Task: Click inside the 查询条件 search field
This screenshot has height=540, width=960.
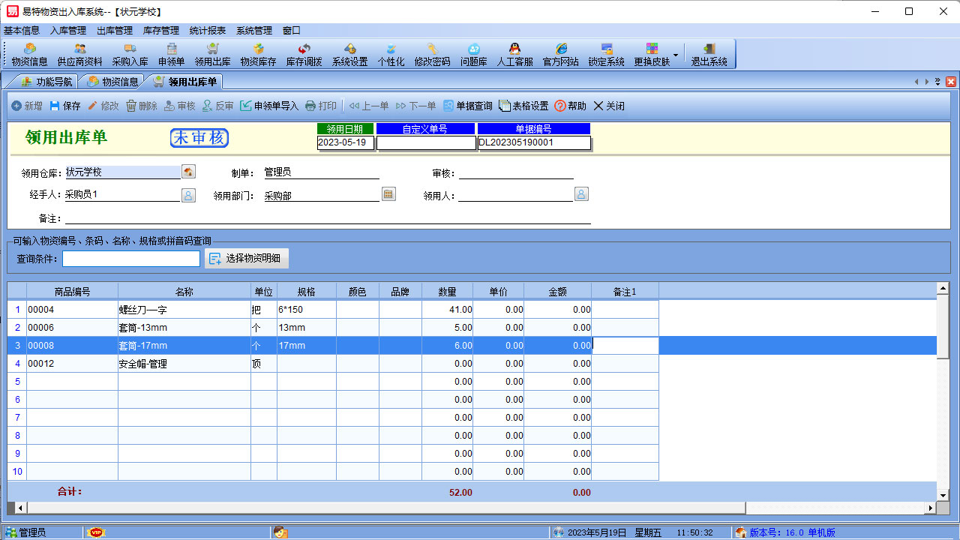Action: 131,259
